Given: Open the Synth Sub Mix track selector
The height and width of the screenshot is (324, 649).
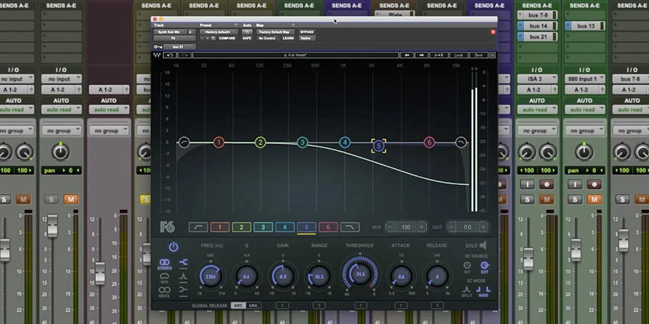Looking at the screenshot, I should coord(169,32).
